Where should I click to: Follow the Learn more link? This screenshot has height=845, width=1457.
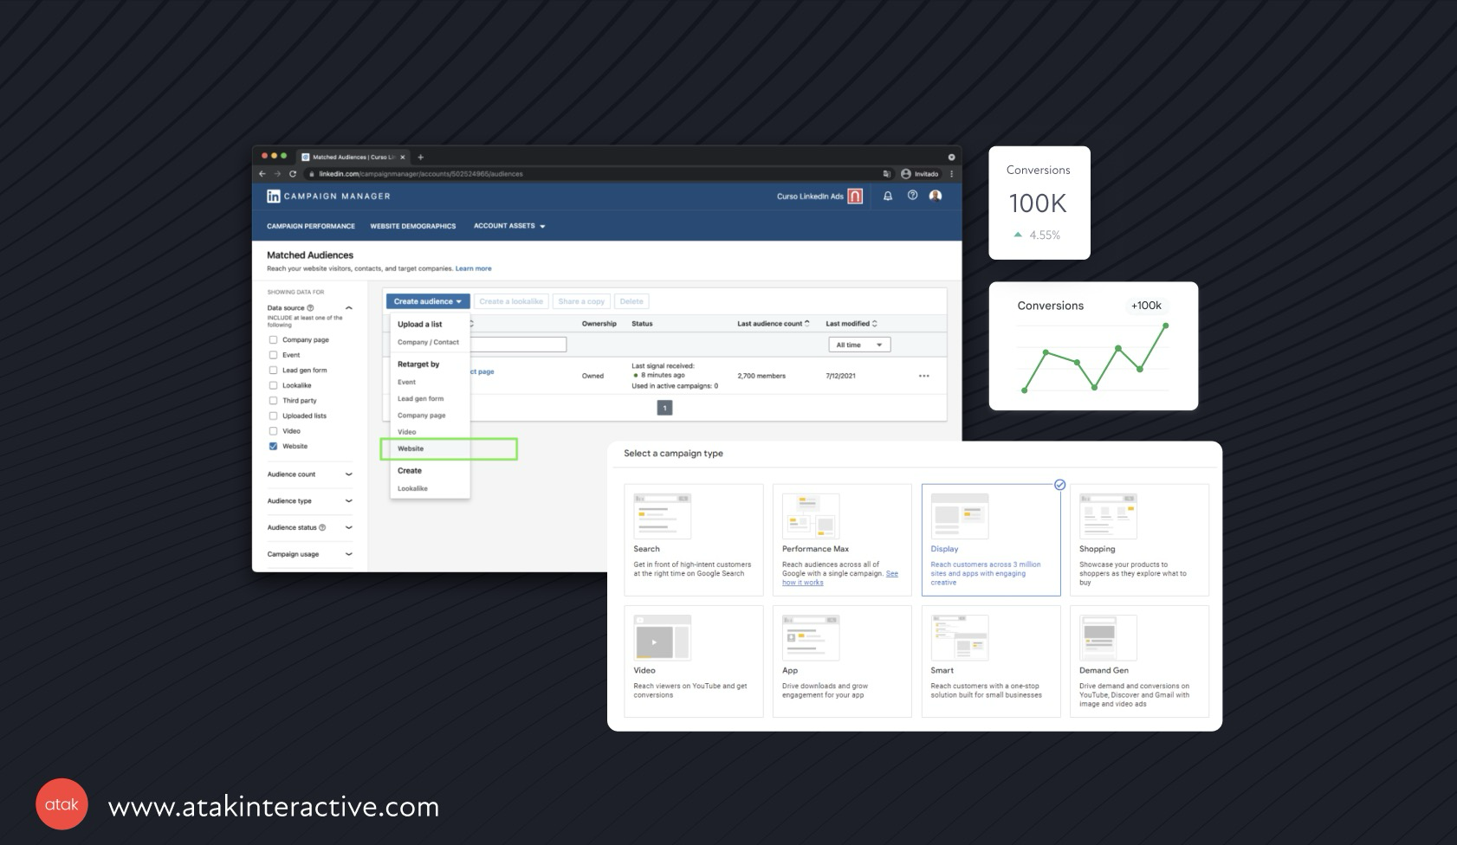(473, 268)
